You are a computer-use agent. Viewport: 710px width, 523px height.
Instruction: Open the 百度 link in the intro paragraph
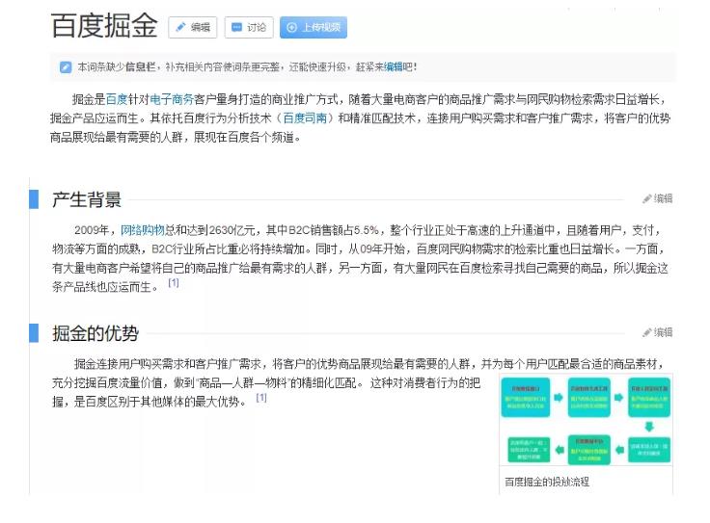click(117, 99)
